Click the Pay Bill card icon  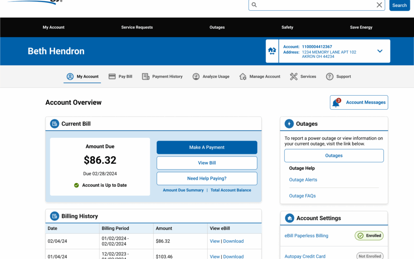pos(112,76)
